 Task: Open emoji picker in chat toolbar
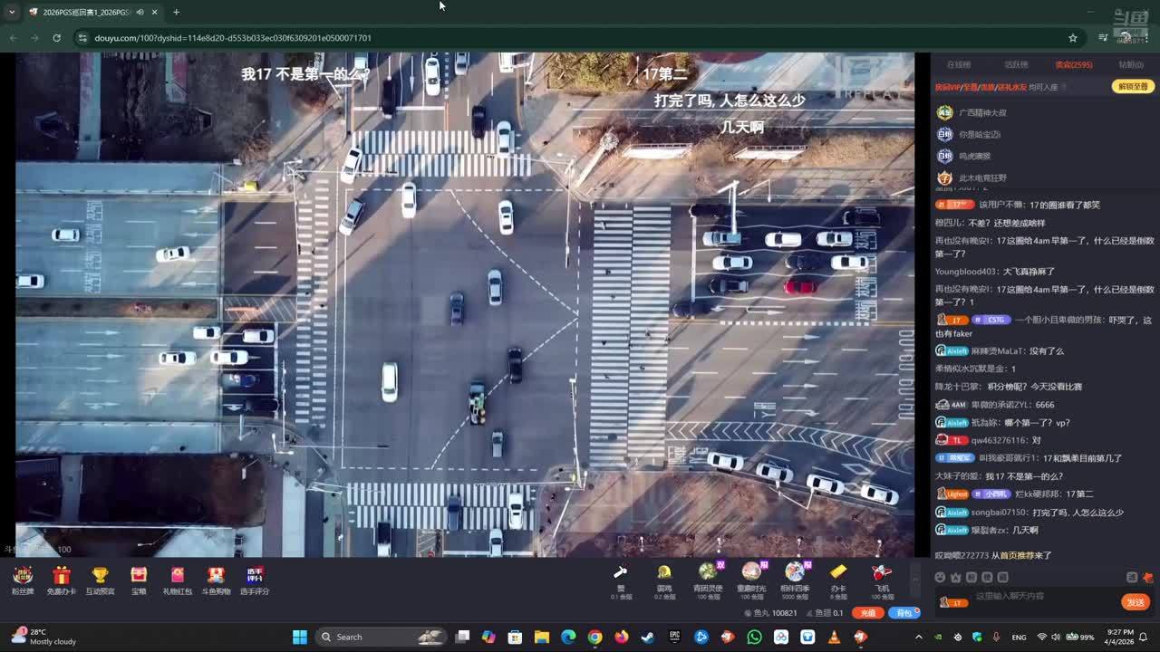point(941,578)
